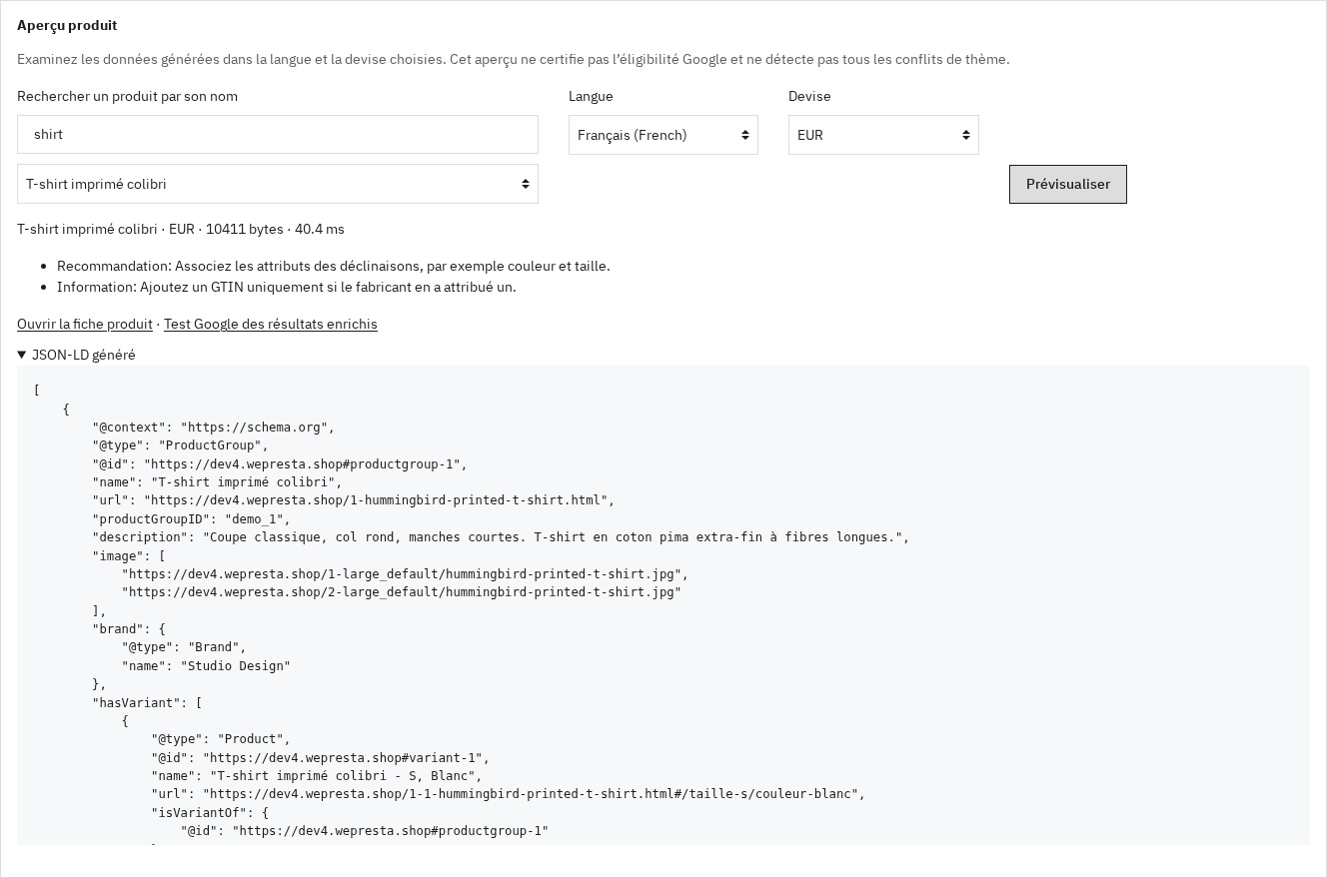Open the Langue dropdown
1327x877 pixels.
click(663, 135)
